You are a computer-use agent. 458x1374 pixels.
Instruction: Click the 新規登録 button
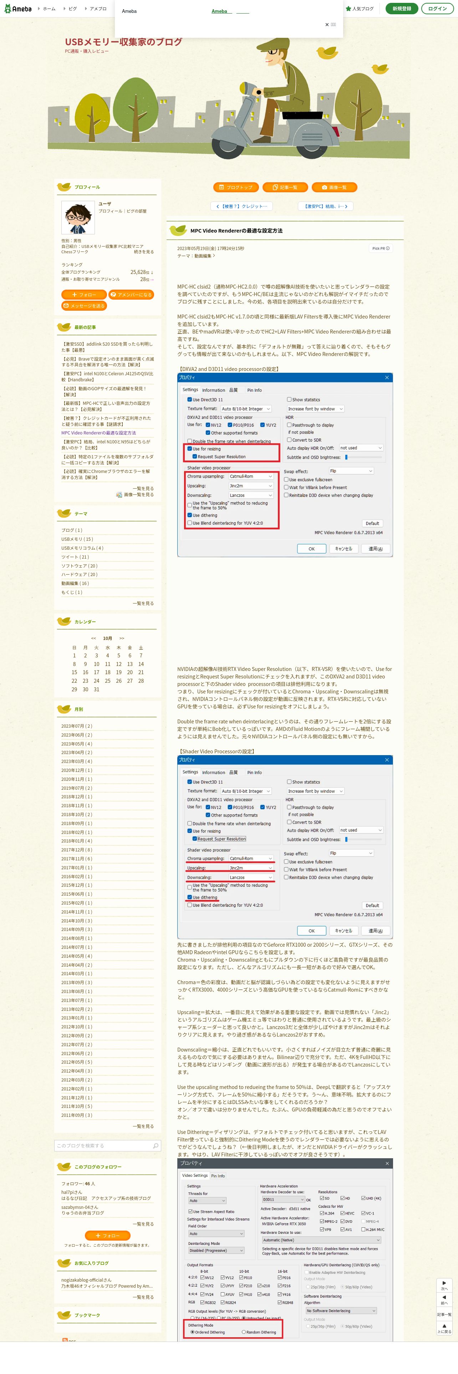pyautogui.click(x=402, y=9)
